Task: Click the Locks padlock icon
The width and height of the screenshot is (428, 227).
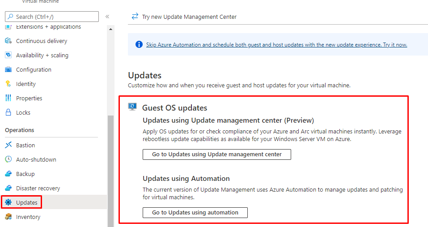Action: tap(8, 113)
